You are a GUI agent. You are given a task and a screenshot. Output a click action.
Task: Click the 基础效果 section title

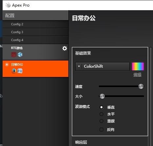click(83, 53)
